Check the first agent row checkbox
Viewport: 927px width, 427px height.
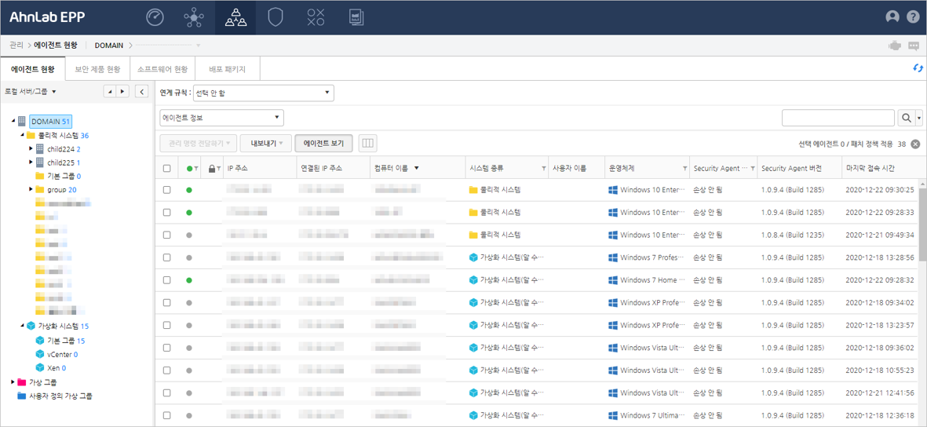tap(166, 190)
